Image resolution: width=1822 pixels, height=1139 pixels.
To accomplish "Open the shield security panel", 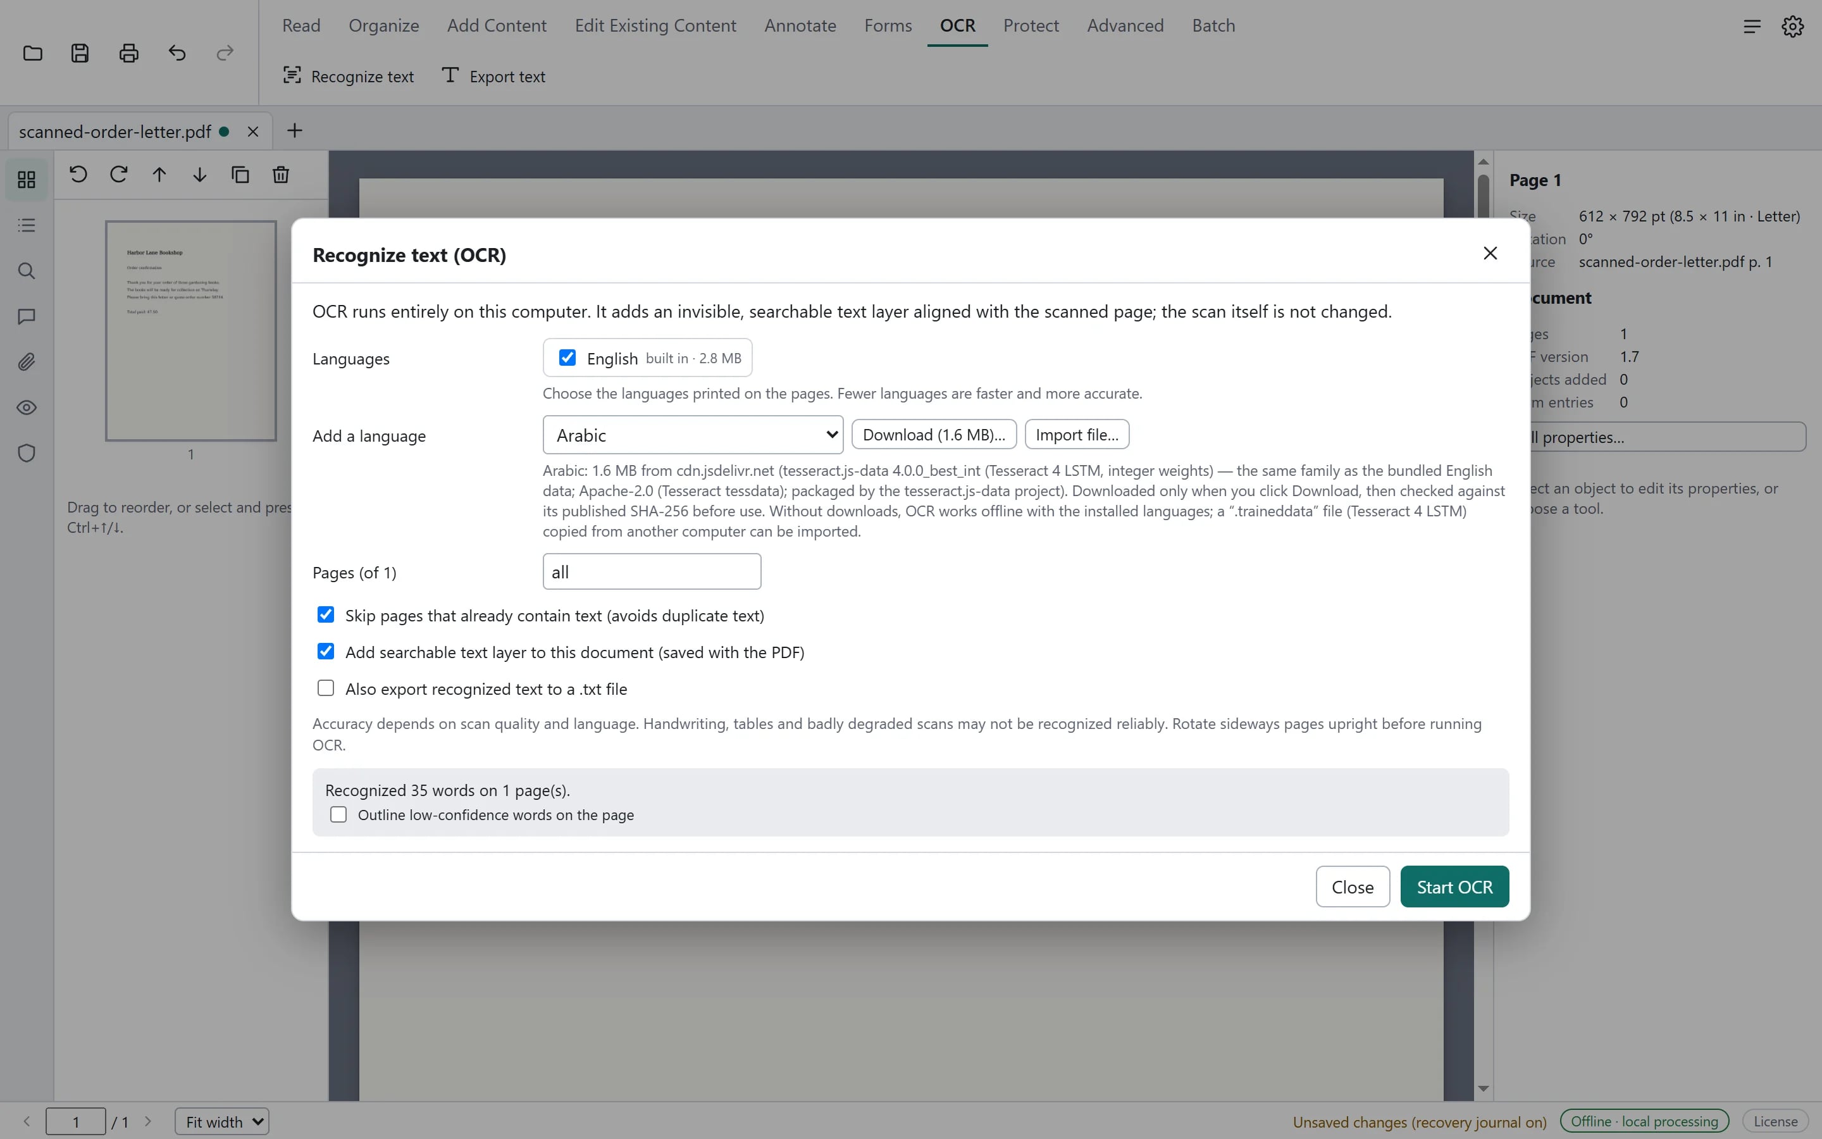I will pos(27,454).
